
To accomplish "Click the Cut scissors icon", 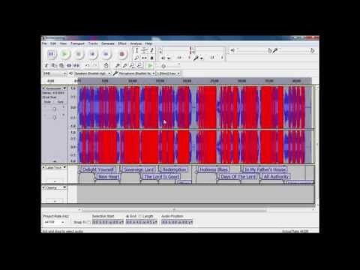I will pos(46,65).
